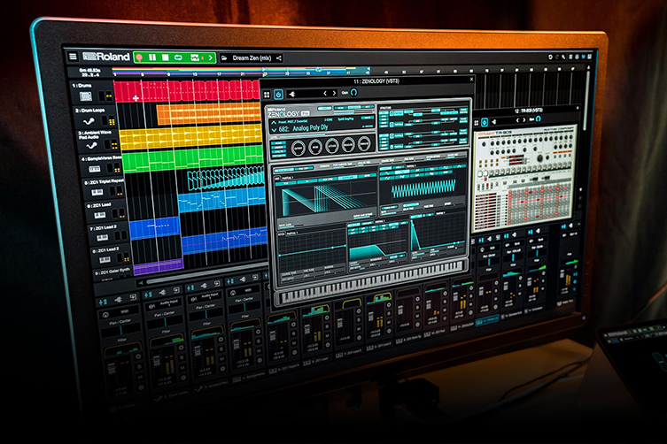The width and height of the screenshot is (667, 444).
Task: Open the 7: ZC1 Lead 2 keyboard icon
Action: click(102, 238)
